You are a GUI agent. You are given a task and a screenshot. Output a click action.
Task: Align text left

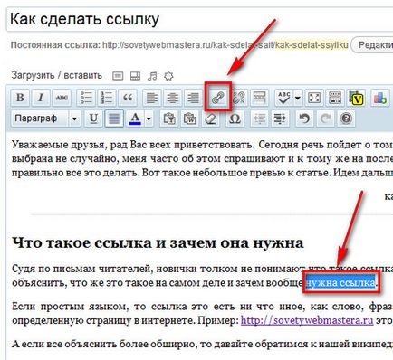pos(151,98)
